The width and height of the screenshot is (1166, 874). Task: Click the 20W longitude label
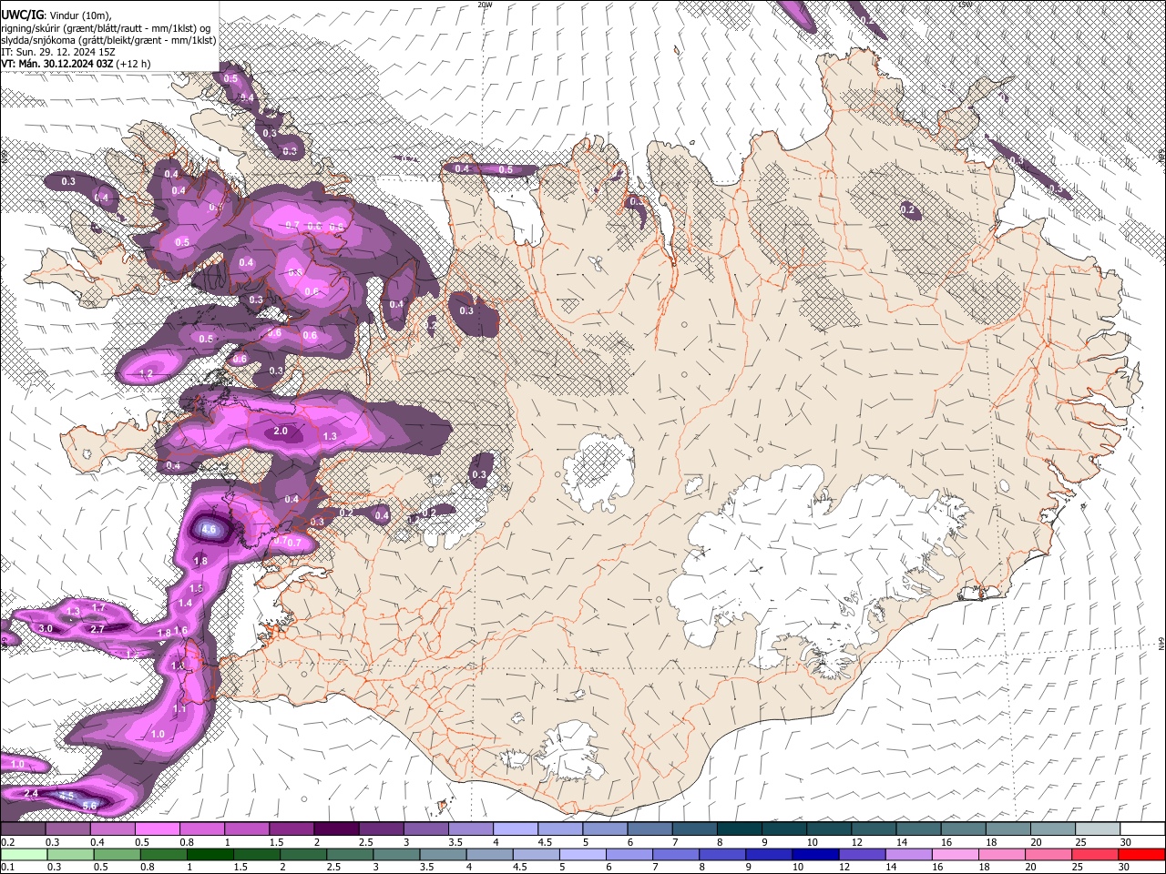(x=485, y=5)
